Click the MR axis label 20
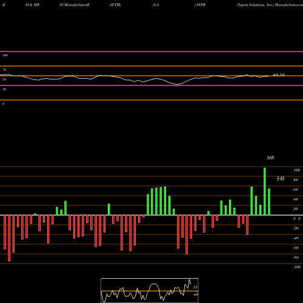The width and height of the screenshot is (303, 303). click(296, 209)
